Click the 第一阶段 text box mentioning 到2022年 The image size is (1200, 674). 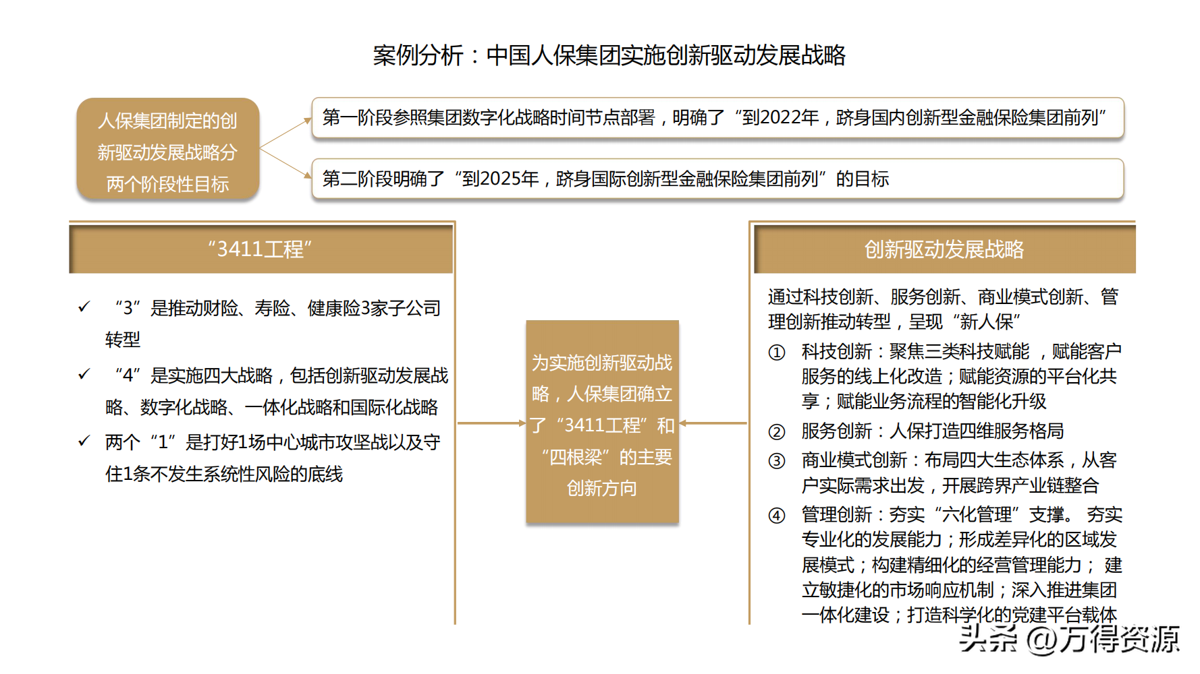717,118
